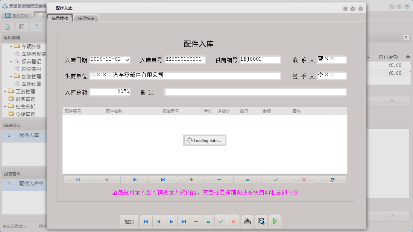Click the print icon at the bottom

click(x=247, y=221)
